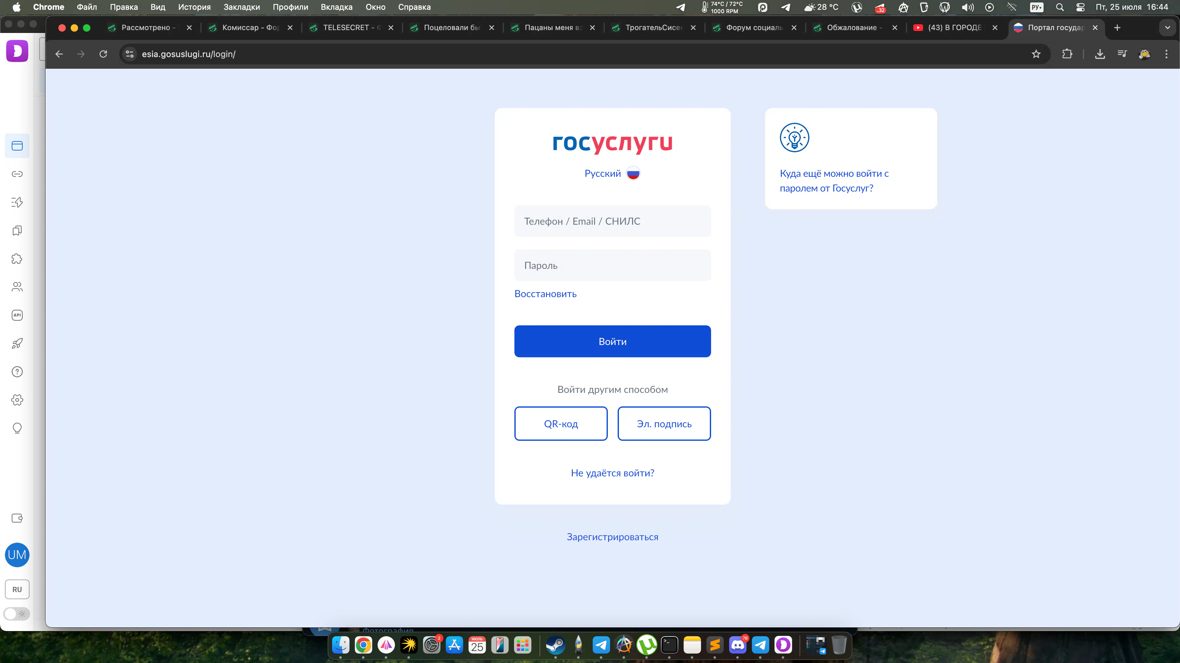Open the wallet icon in sidebar
1180x663 pixels.
[x=17, y=518]
